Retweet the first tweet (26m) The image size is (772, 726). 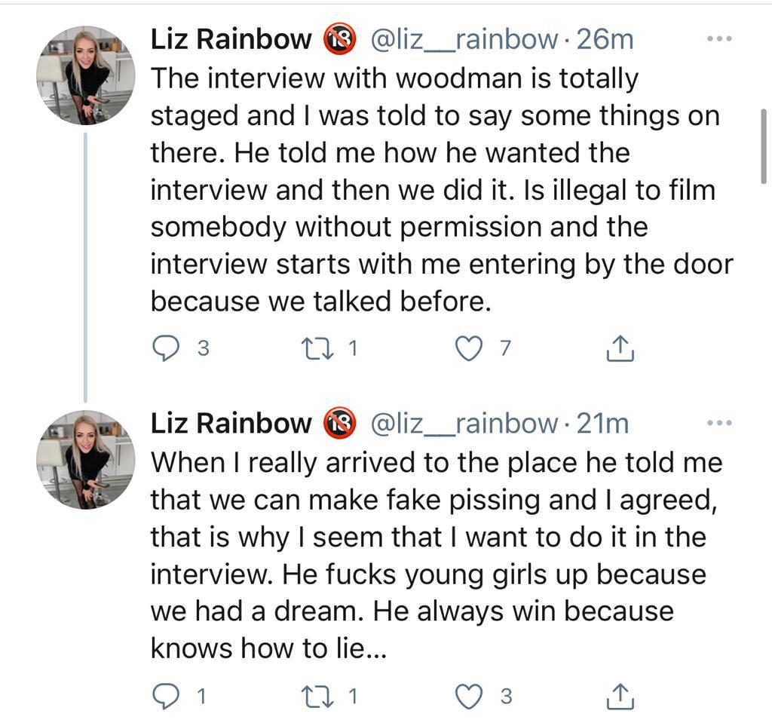[x=311, y=348]
